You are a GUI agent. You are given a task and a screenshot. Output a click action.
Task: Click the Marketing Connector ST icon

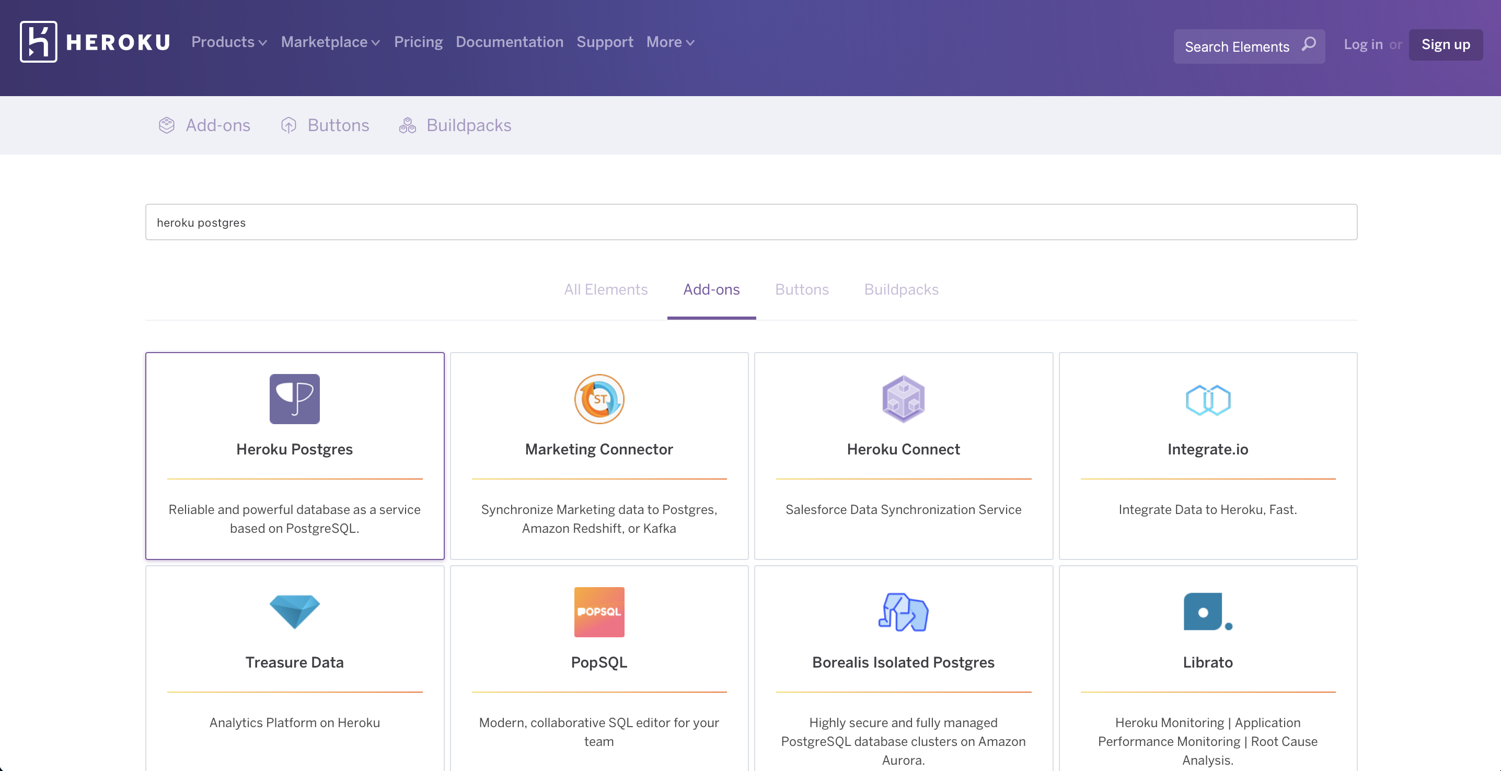point(598,399)
